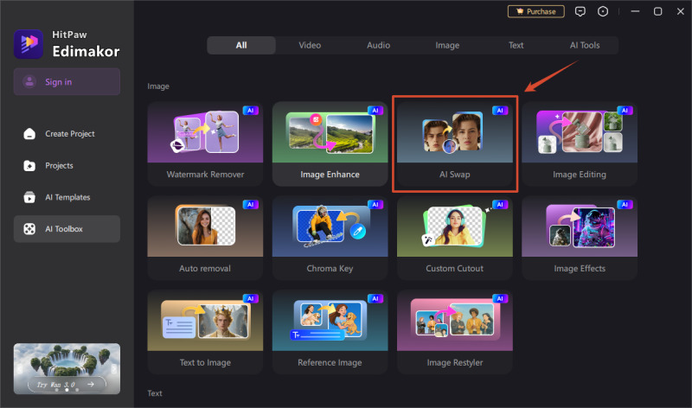The width and height of the screenshot is (692, 408).
Task: Select the AI Tools tab
Action: (585, 45)
